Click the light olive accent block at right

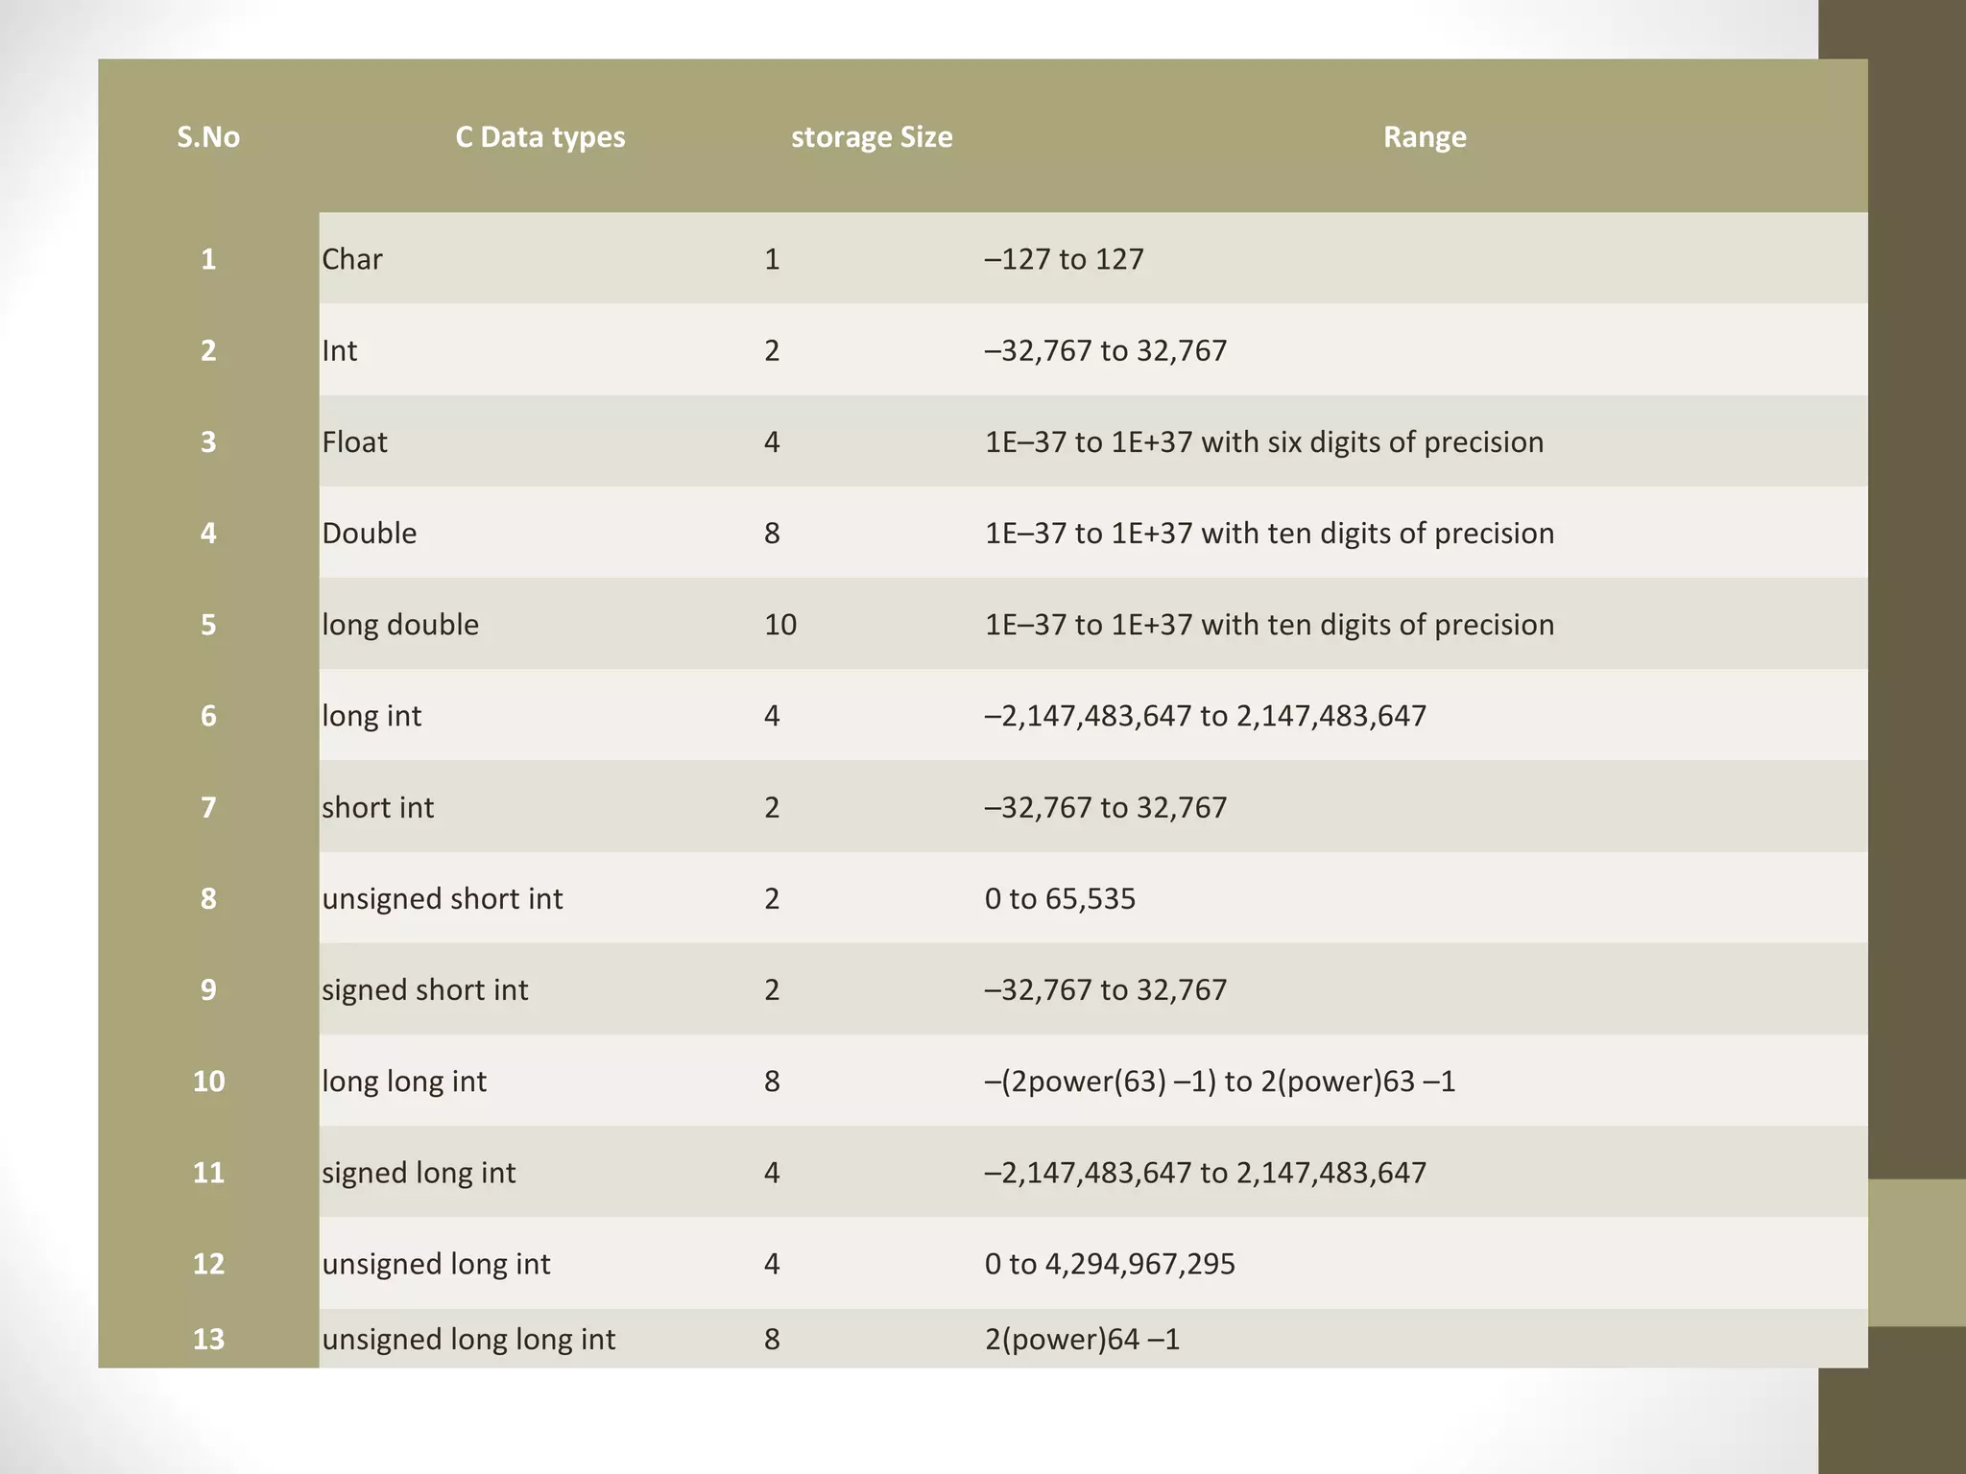1916,1252
